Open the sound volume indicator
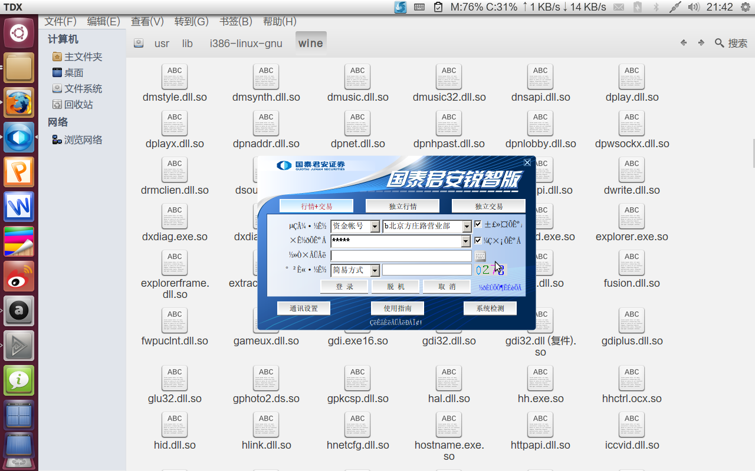Viewport: 755px width, 471px height. coord(694,7)
